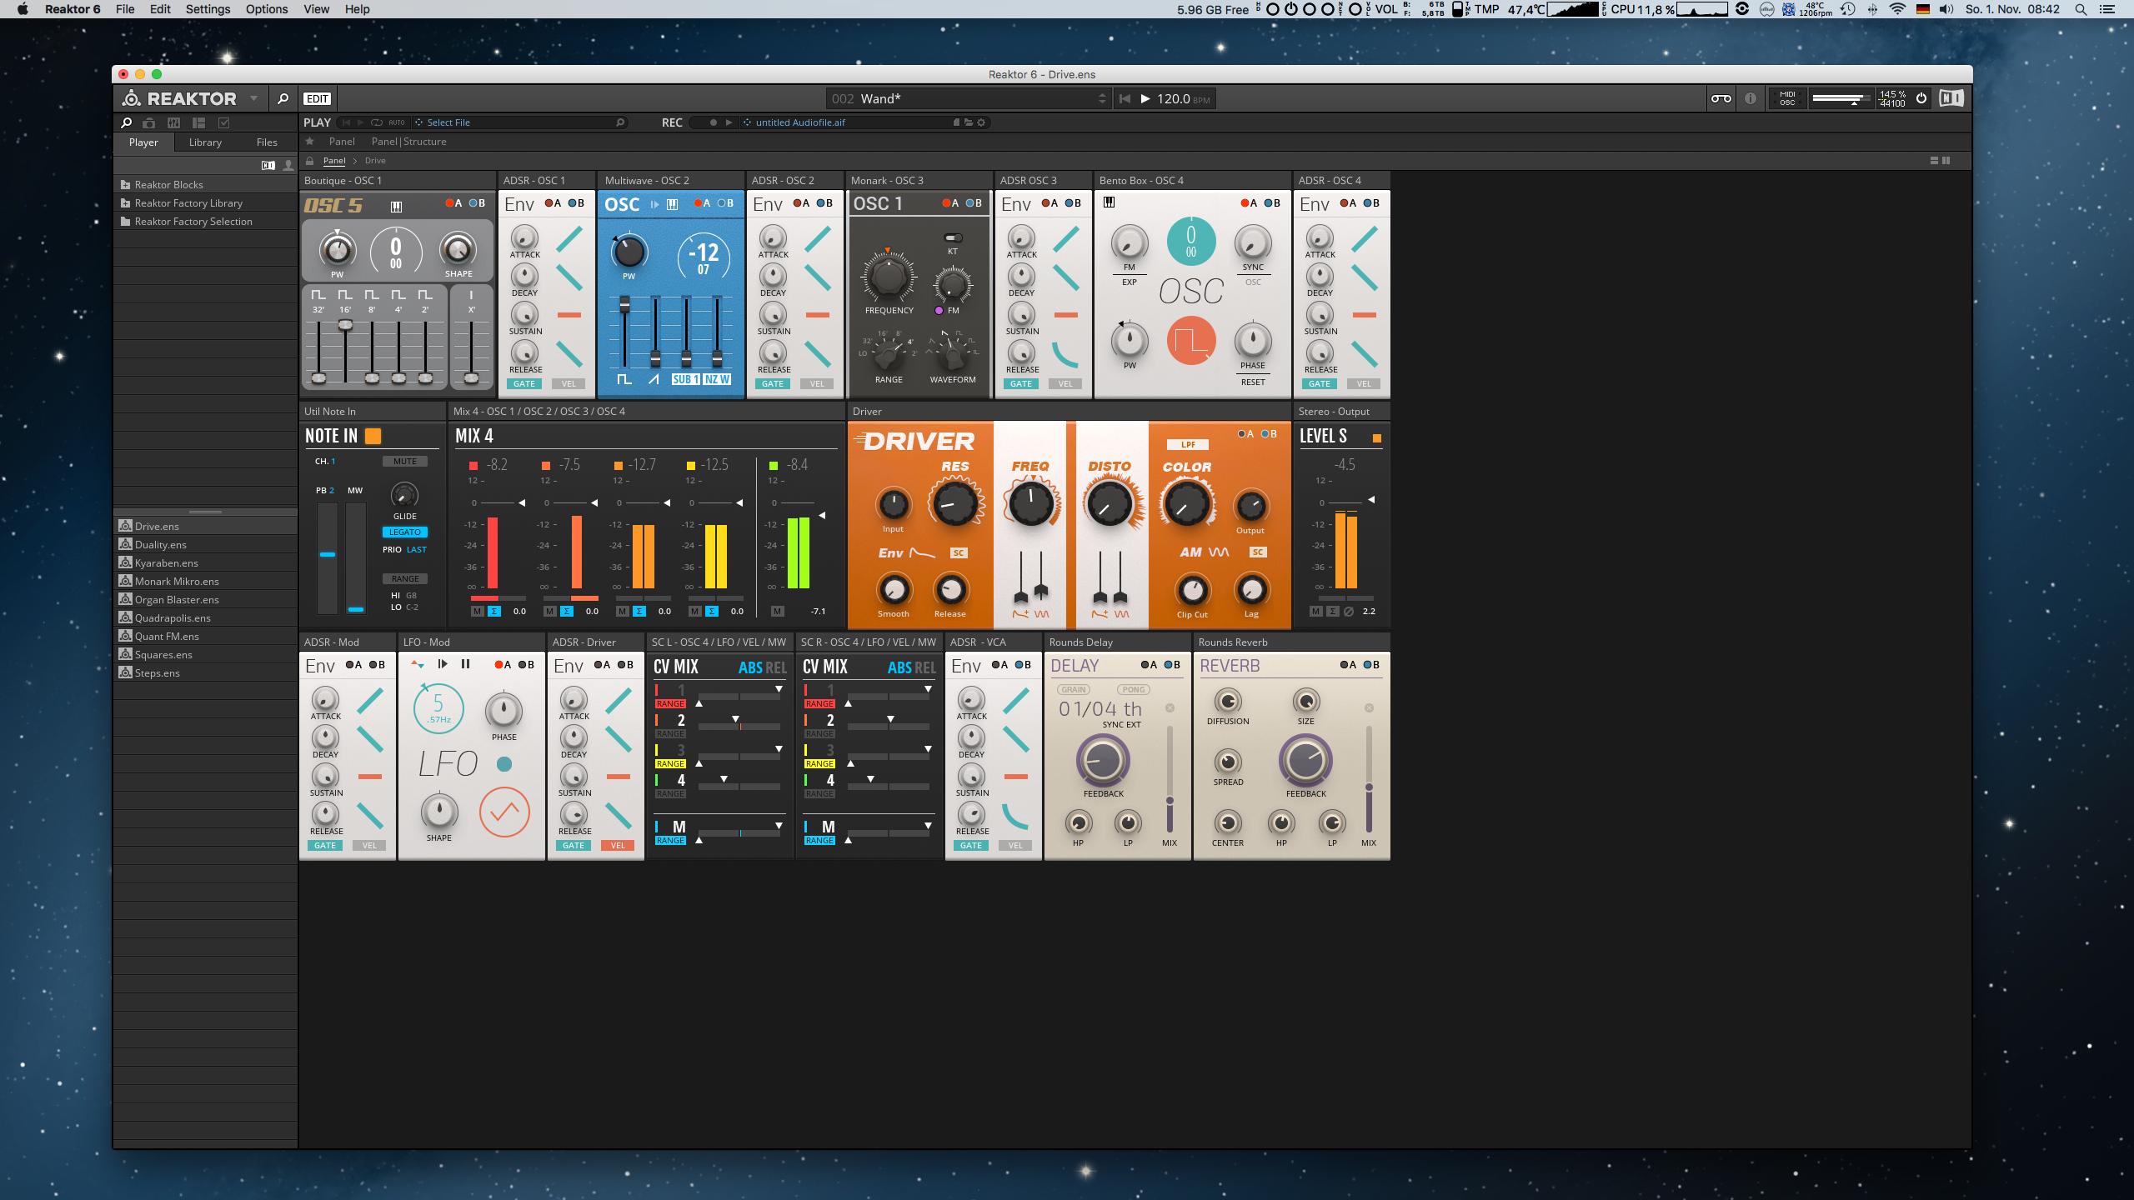Toggle MUTE in the Note In block
The width and height of the screenshot is (2134, 1200).
(405, 462)
